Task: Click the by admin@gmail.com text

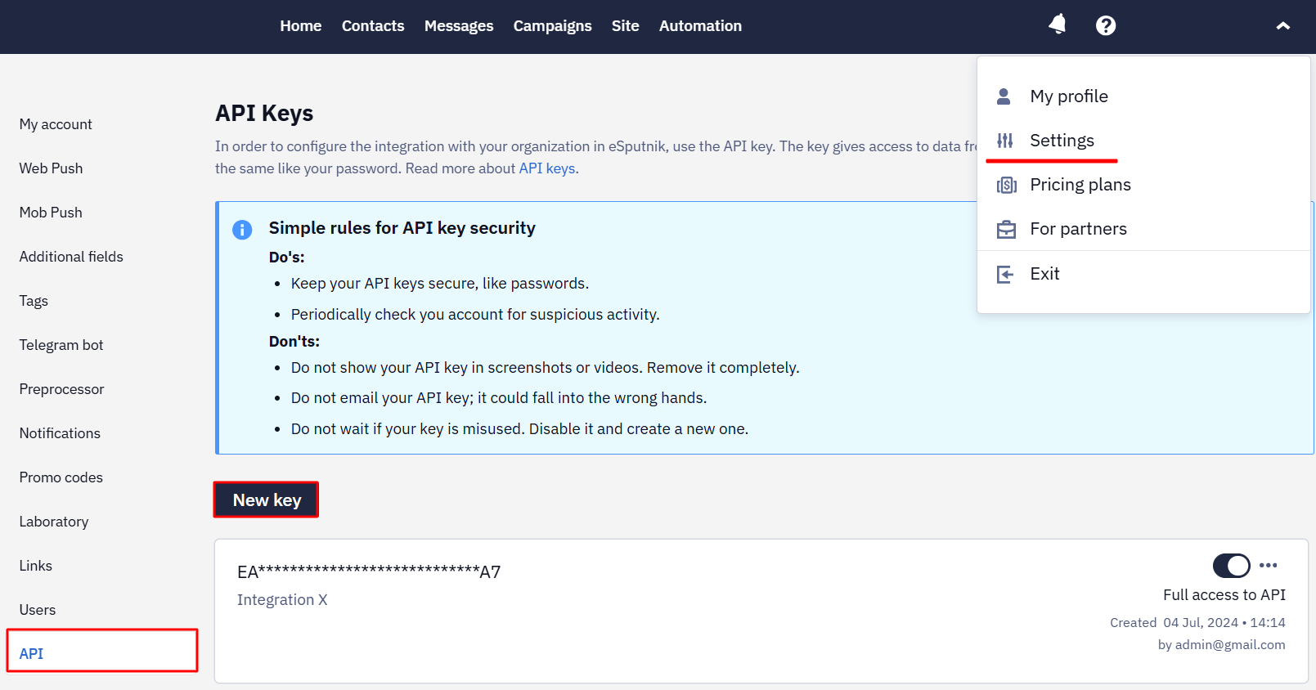Action: (x=1222, y=645)
